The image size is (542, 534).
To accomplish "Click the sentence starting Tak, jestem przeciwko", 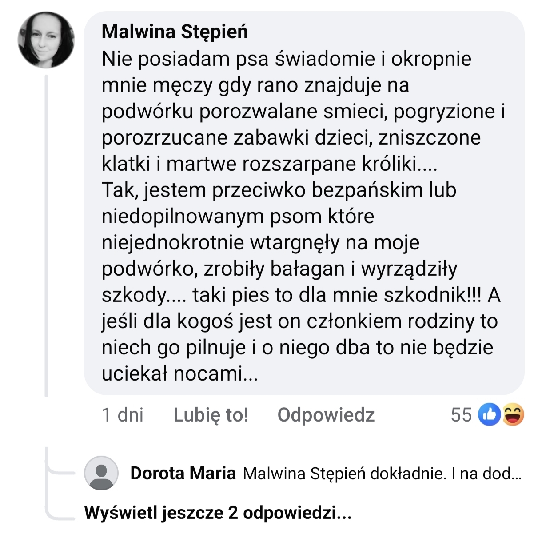I will [279, 190].
